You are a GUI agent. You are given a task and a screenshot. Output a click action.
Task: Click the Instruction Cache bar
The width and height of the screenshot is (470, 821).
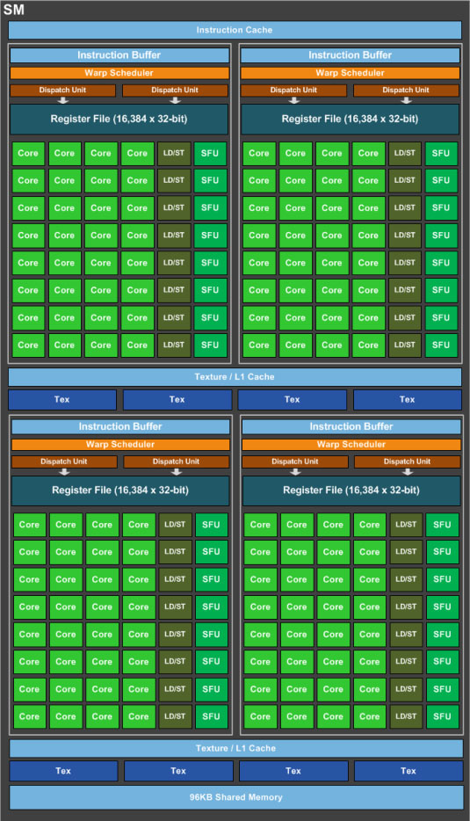[x=235, y=30]
